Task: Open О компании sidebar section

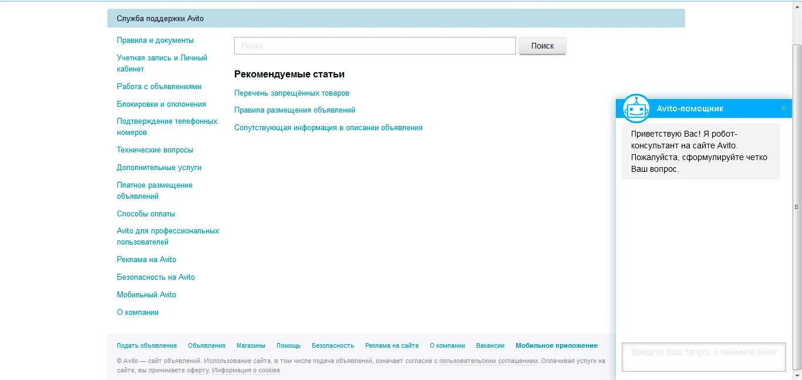Action: pyautogui.click(x=137, y=313)
